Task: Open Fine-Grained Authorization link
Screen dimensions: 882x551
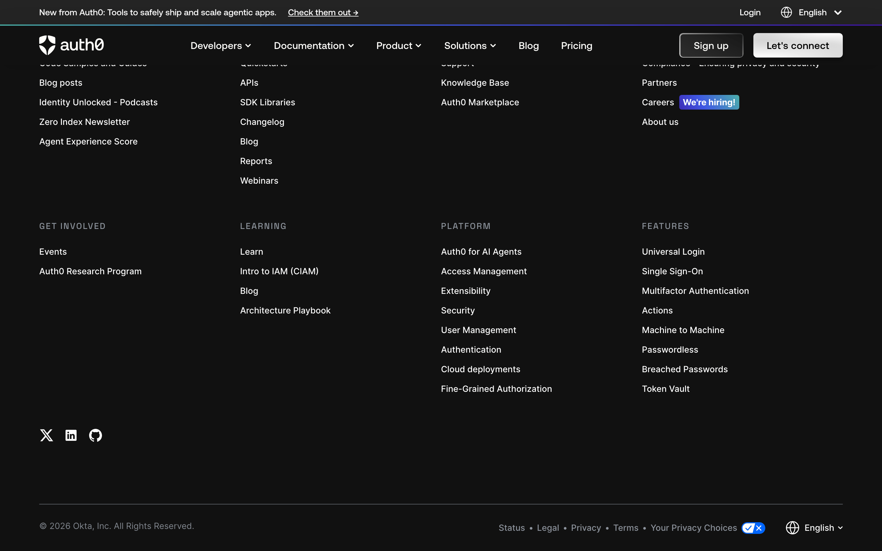Action: [x=496, y=388]
